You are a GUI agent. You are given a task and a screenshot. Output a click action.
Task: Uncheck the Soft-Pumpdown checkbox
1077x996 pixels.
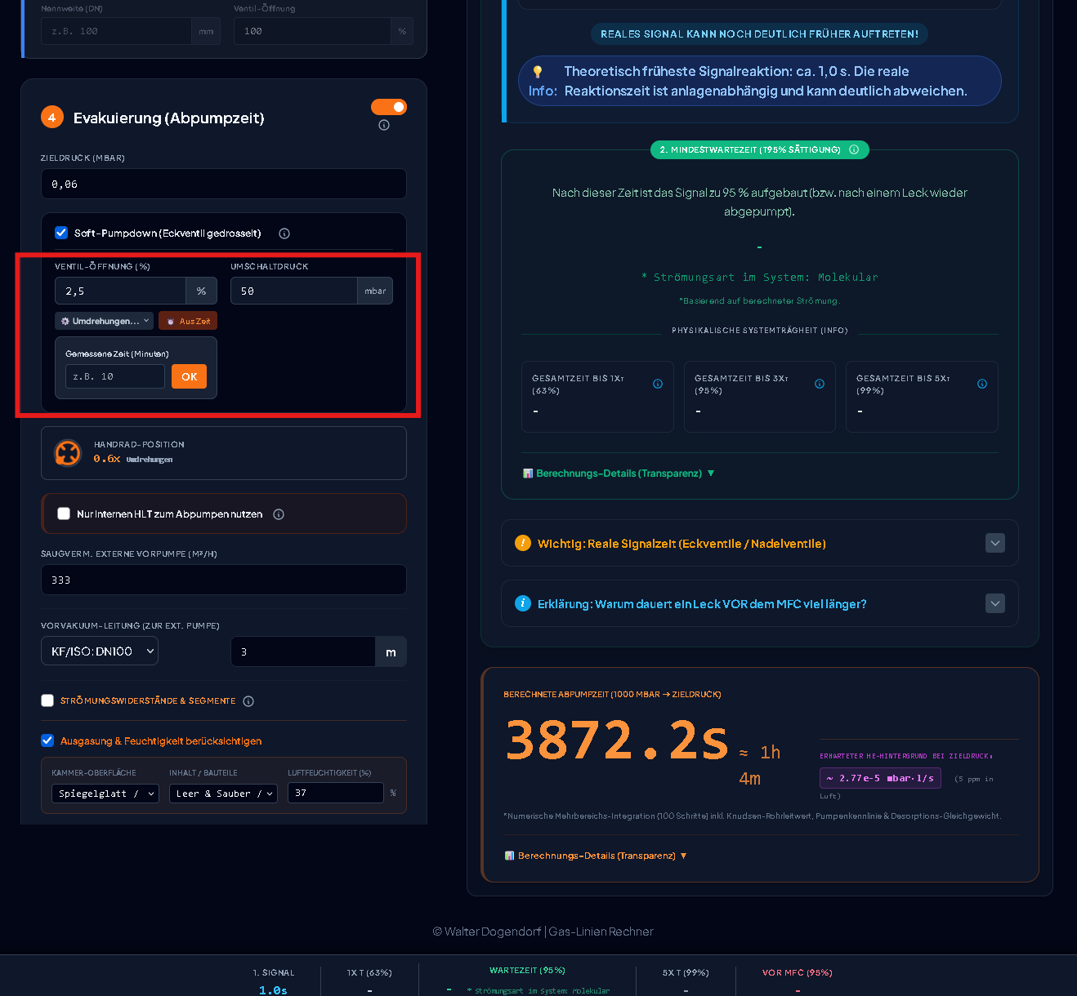pyautogui.click(x=61, y=233)
